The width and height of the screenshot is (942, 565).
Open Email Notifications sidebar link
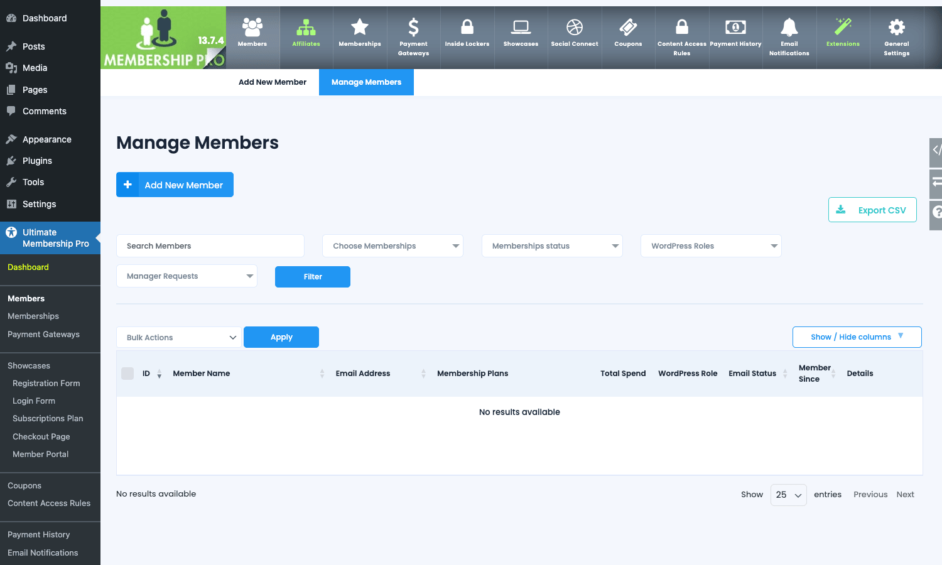click(43, 553)
